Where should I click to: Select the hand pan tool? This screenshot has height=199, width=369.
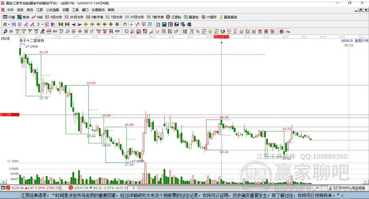tap(125, 24)
